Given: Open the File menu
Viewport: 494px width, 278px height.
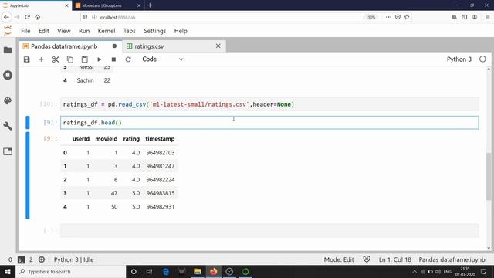Looking at the screenshot, I should click(x=25, y=31).
